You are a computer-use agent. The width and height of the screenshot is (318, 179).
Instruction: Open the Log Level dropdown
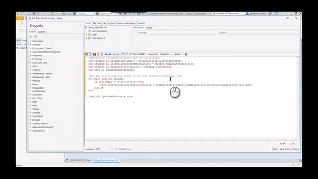[104, 149]
